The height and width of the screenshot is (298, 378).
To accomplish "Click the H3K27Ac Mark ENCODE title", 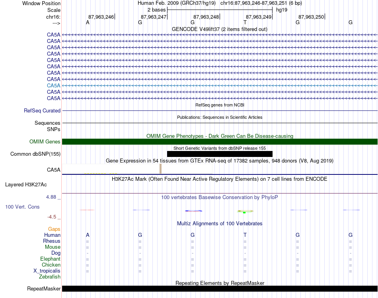I will (x=220, y=179).
